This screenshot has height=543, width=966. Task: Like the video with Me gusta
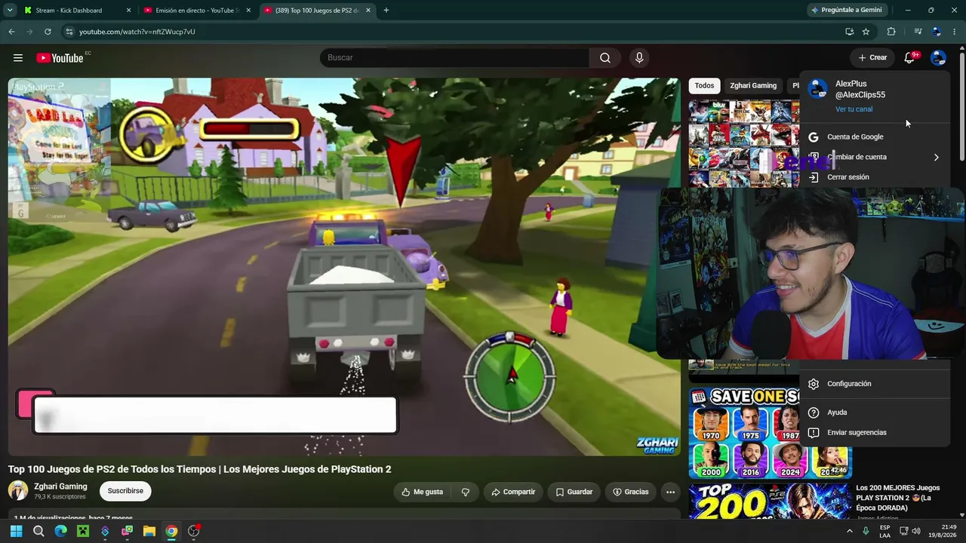pyautogui.click(x=423, y=492)
